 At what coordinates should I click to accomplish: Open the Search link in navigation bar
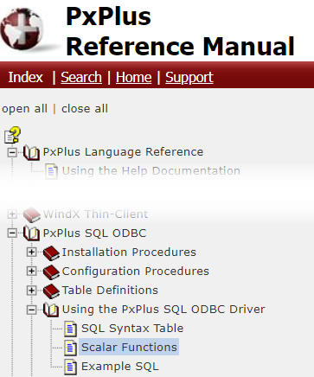coord(81,77)
